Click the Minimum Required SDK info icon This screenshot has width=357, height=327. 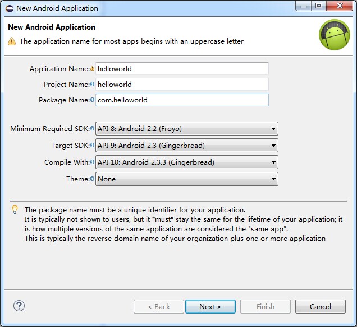click(x=92, y=128)
